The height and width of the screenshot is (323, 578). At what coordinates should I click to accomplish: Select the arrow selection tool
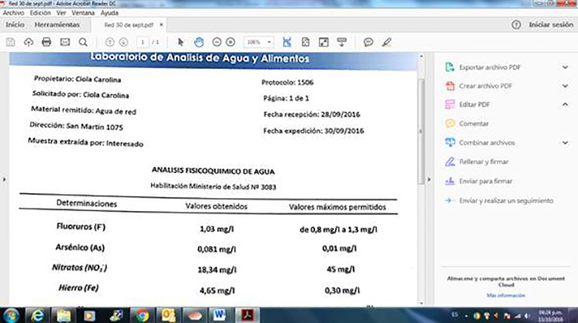[x=180, y=42]
